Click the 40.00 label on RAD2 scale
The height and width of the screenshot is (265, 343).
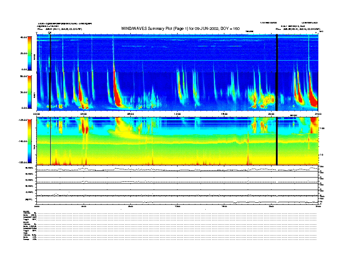click(23, 37)
